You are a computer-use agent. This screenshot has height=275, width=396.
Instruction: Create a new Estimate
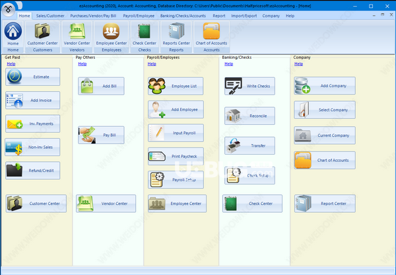pyautogui.click(x=33, y=77)
